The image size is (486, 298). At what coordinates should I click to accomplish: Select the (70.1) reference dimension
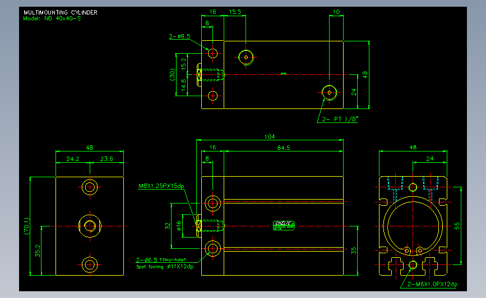click(x=27, y=226)
